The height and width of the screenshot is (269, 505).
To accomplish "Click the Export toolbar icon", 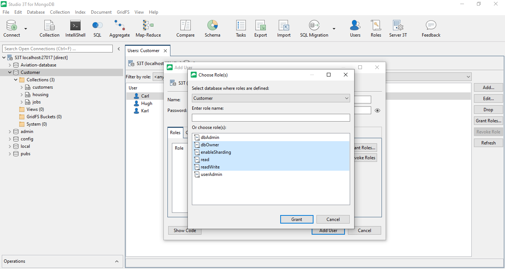I will (x=261, y=29).
